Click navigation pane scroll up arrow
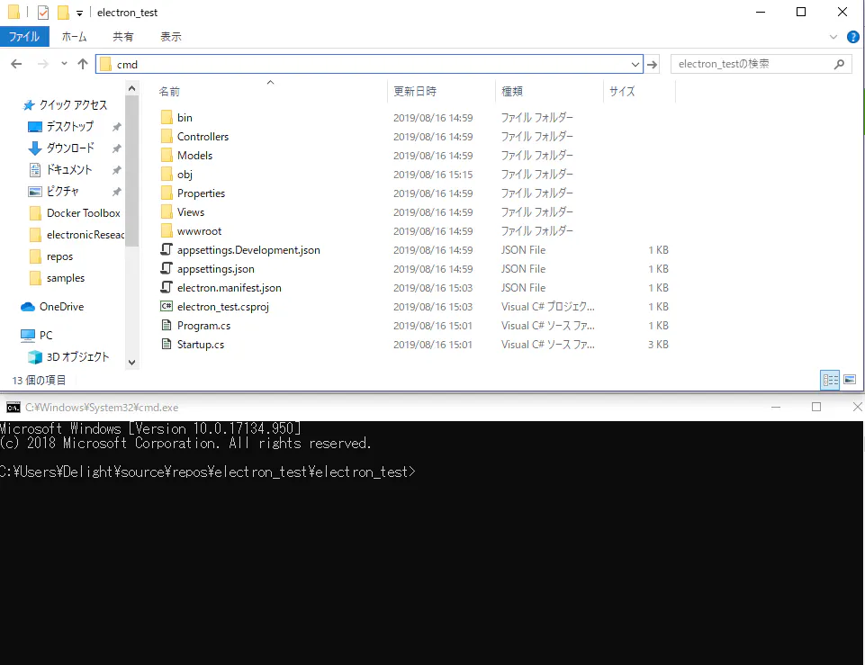 131,88
